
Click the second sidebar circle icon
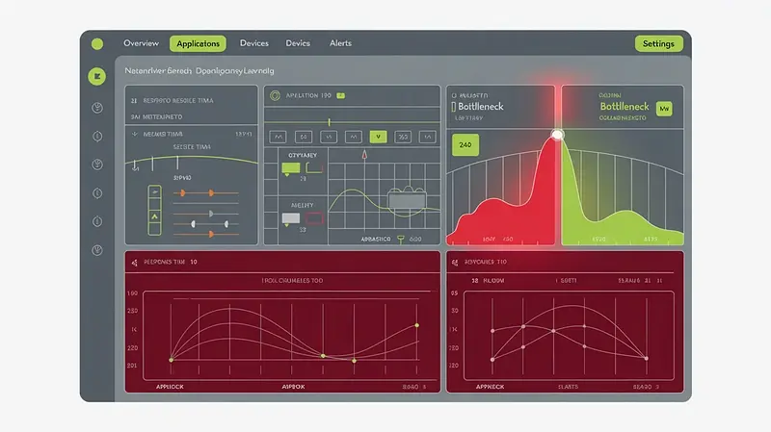pyautogui.click(x=96, y=136)
